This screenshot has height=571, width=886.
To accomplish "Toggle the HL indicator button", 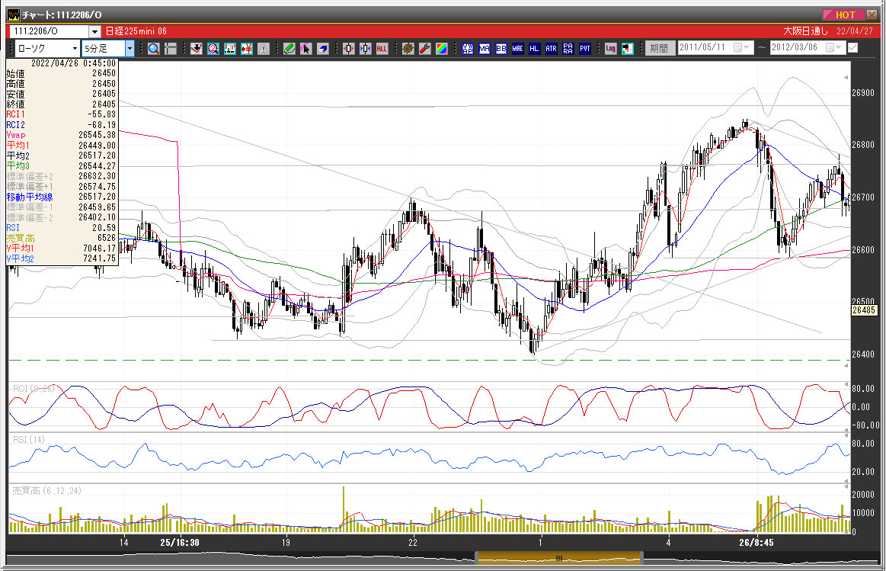I will (x=534, y=49).
